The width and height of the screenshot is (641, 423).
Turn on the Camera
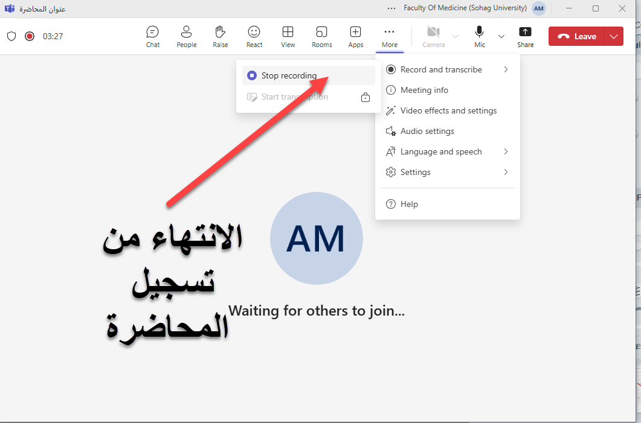(433, 36)
